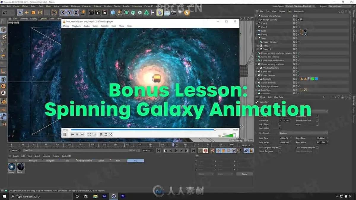Toggle VLC playlist button
Screen dimensions: 356x200
101,135
